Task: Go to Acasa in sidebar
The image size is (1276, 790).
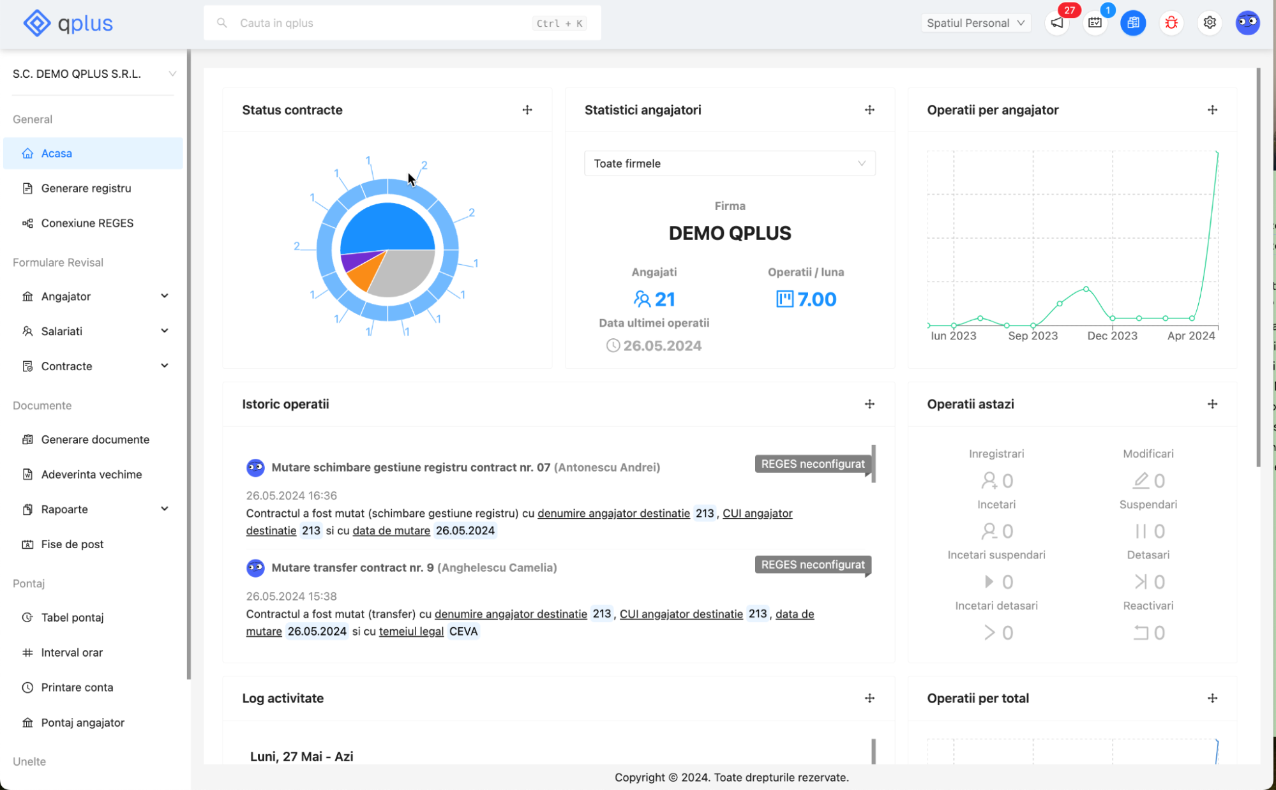Action: (93, 153)
